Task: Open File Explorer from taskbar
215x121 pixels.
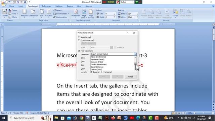Action: (56, 118)
